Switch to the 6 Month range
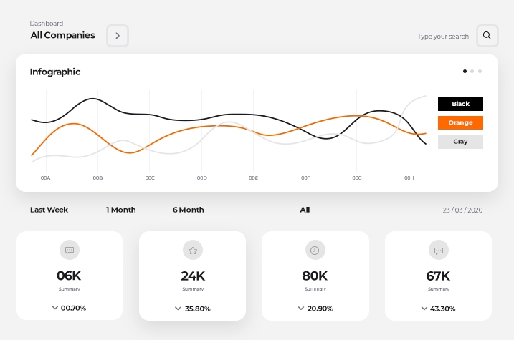Image resolution: width=514 pixels, height=340 pixels. 188,210
